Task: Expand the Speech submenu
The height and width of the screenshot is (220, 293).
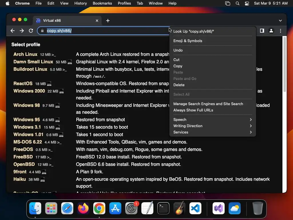Action: [213, 119]
